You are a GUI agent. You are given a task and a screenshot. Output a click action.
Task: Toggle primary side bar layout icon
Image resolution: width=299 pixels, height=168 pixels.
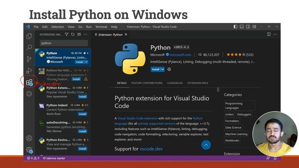[235, 27]
